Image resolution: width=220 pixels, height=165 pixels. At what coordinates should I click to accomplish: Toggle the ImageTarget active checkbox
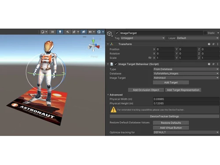tap(117, 33)
